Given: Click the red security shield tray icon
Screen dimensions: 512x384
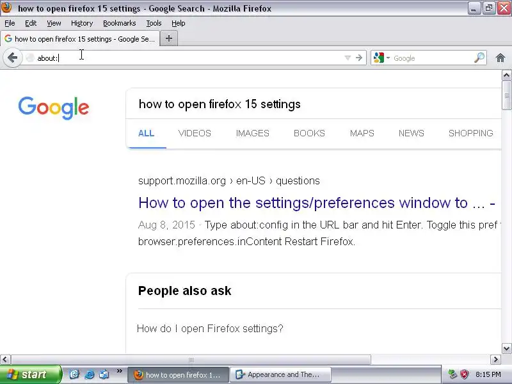Looking at the screenshot, I should click(x=465, y=374).
